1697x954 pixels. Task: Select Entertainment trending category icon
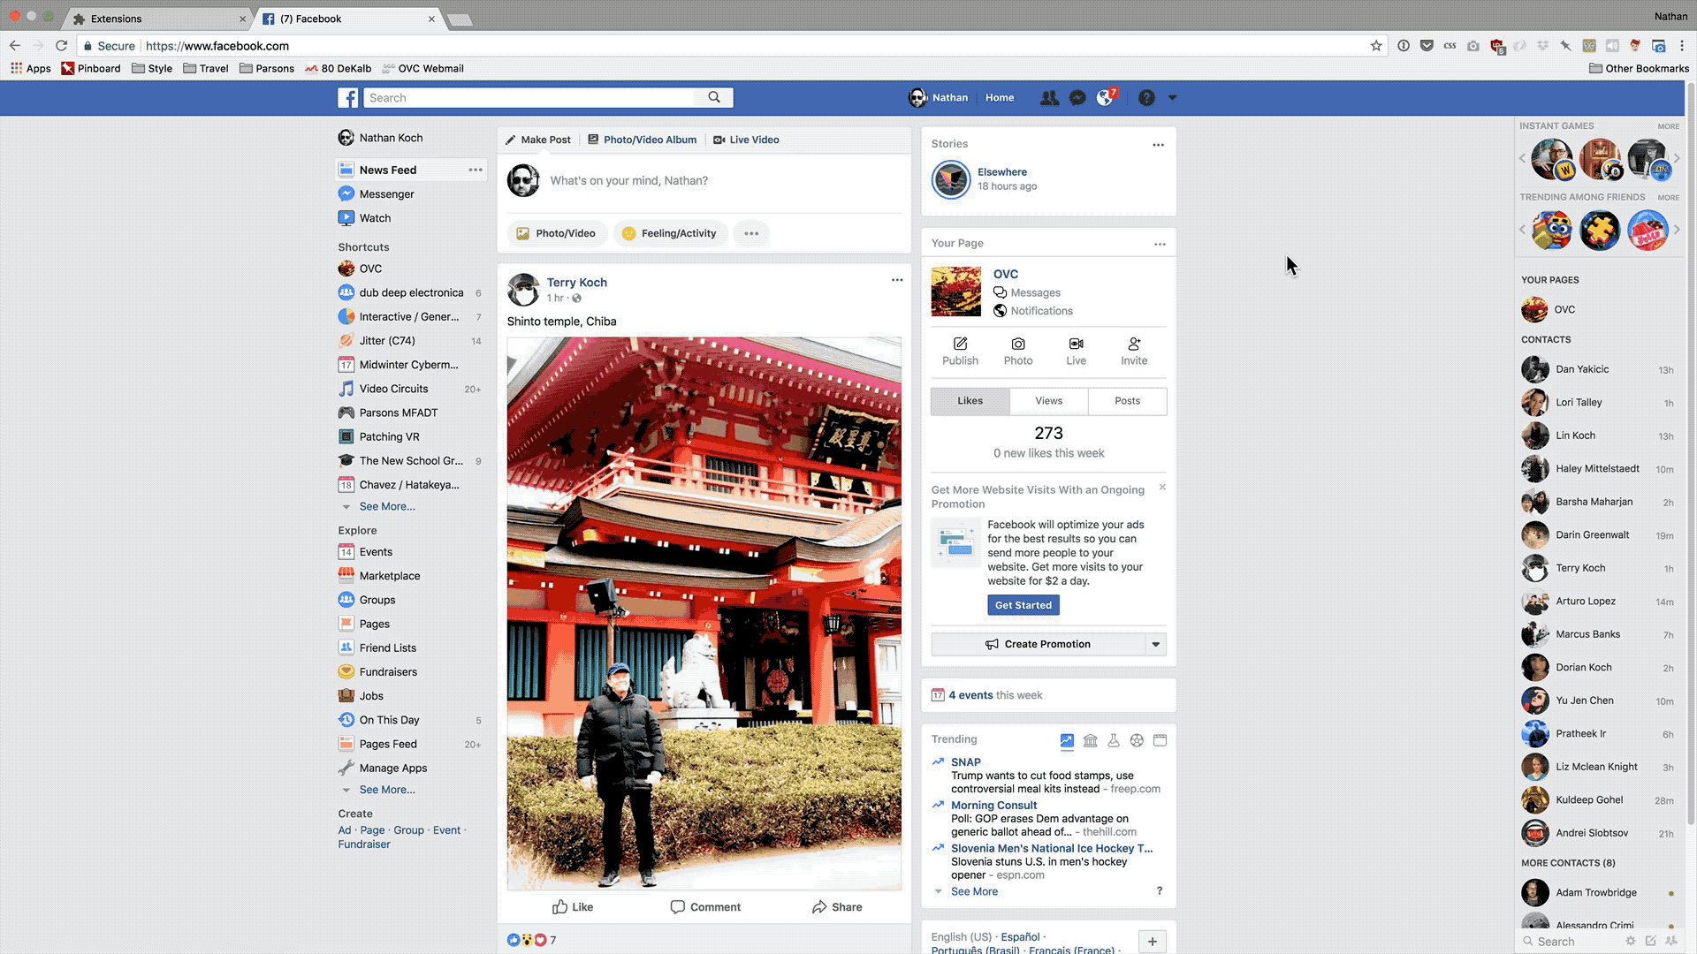(x=1160, y=741)
